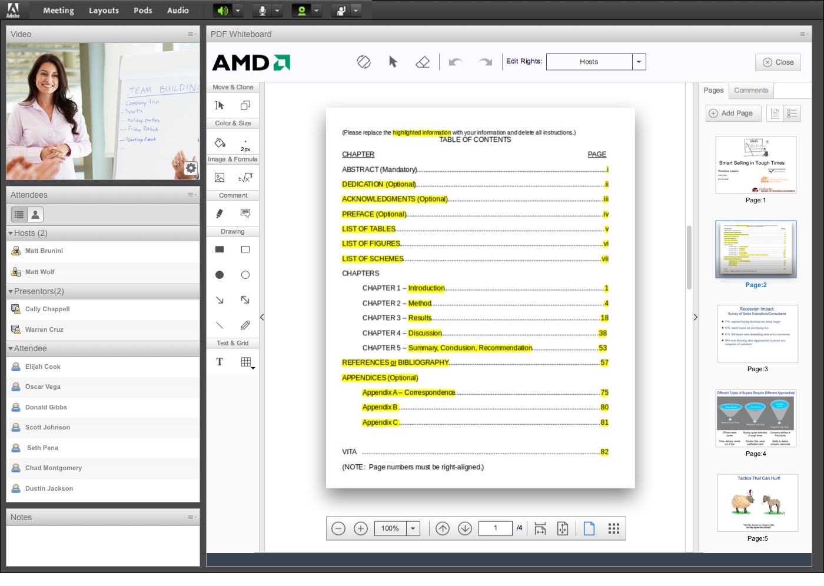Open video pod settings gear
Image resolution: width=824 pixels, height=586 pixels.
191,168
